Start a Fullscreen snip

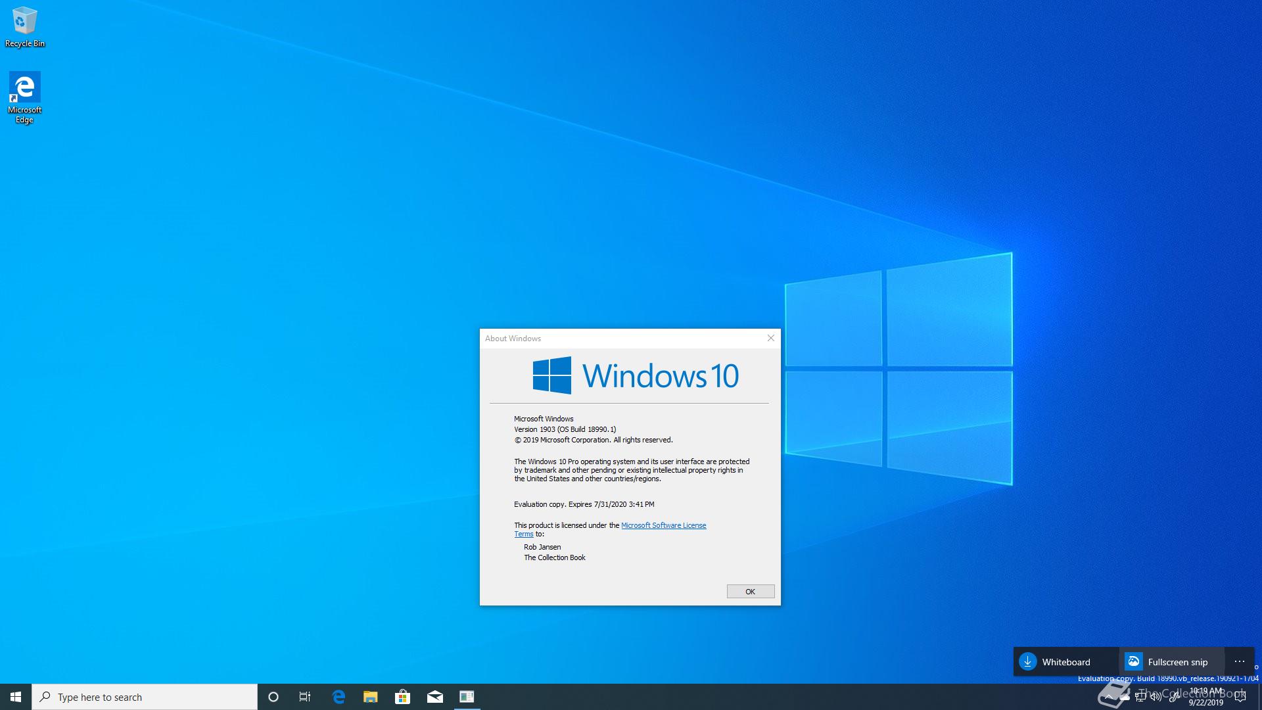pyautogui.click(x=1172, y=661)
